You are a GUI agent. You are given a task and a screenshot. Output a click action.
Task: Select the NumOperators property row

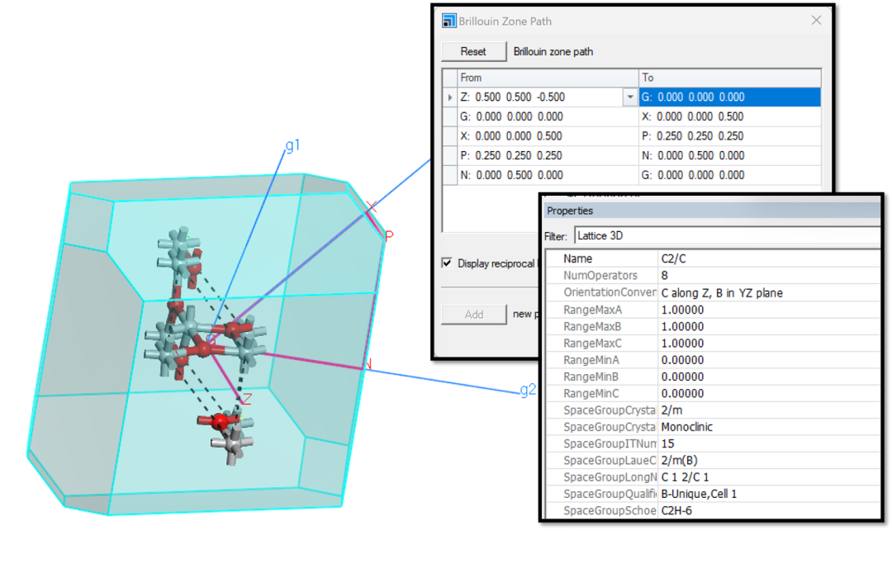pos(713,275)
